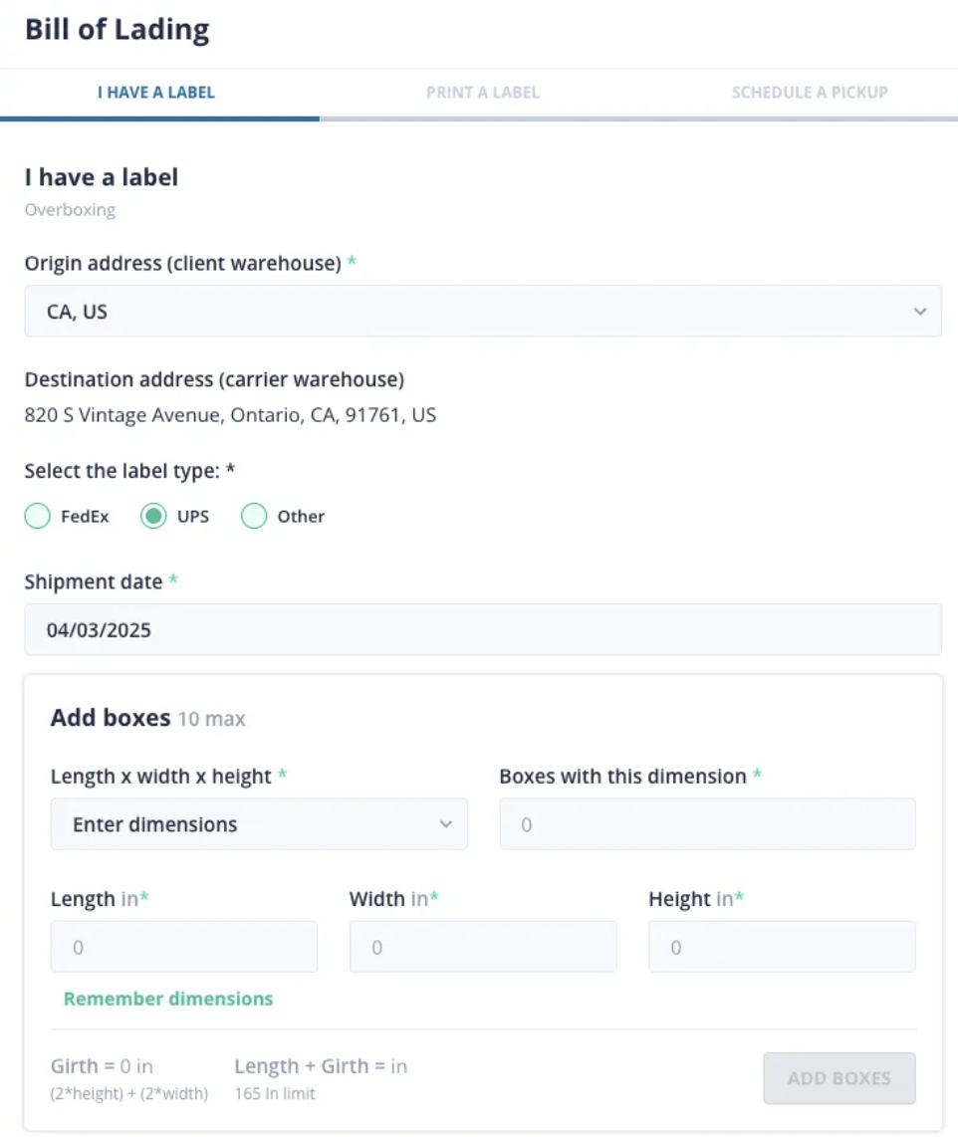Click the Origin address dropdown chevron

click(919, 311)
